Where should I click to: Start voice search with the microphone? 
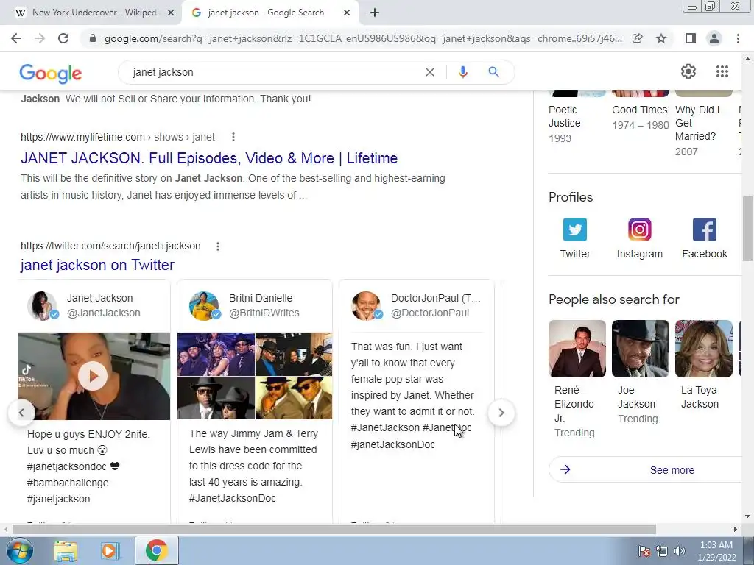coord(463,72)
